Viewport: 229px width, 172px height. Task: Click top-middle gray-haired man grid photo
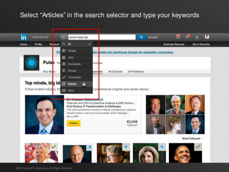pyautogui.click(x=175, y=105)
